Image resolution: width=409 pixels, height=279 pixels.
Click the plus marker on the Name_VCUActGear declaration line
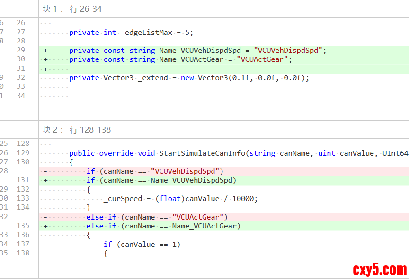pos(45,59)
